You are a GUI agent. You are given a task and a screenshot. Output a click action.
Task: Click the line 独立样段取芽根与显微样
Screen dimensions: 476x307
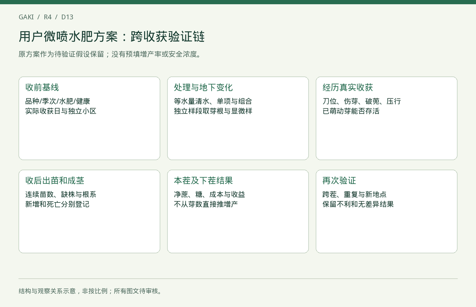click(213, 111)
